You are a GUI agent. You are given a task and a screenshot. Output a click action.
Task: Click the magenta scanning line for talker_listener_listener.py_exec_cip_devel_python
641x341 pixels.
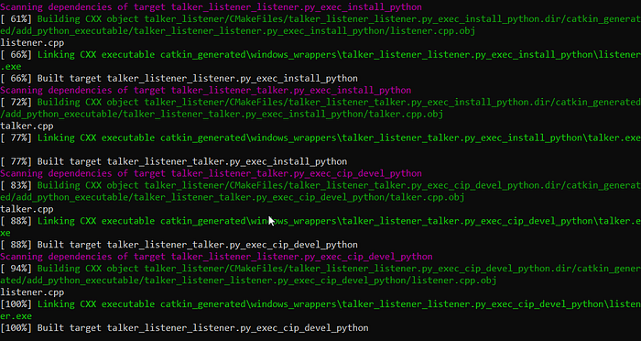(x=216, y=257)
